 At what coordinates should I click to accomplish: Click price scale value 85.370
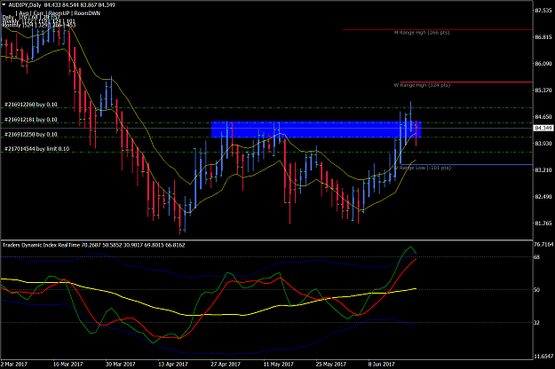[543, 90]
